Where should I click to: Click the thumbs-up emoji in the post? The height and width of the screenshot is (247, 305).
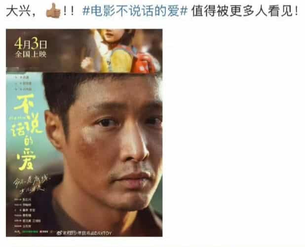click(x=53, y=11)
